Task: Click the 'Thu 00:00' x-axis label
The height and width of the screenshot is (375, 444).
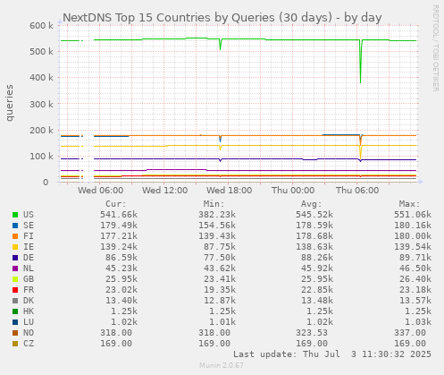Action: coord(293,191)
